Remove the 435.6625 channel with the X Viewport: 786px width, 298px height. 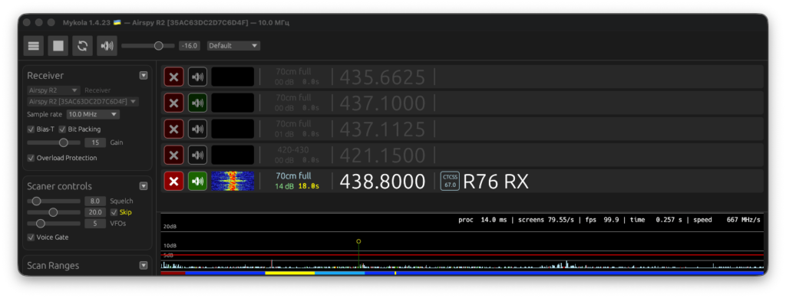pos(173,77)
